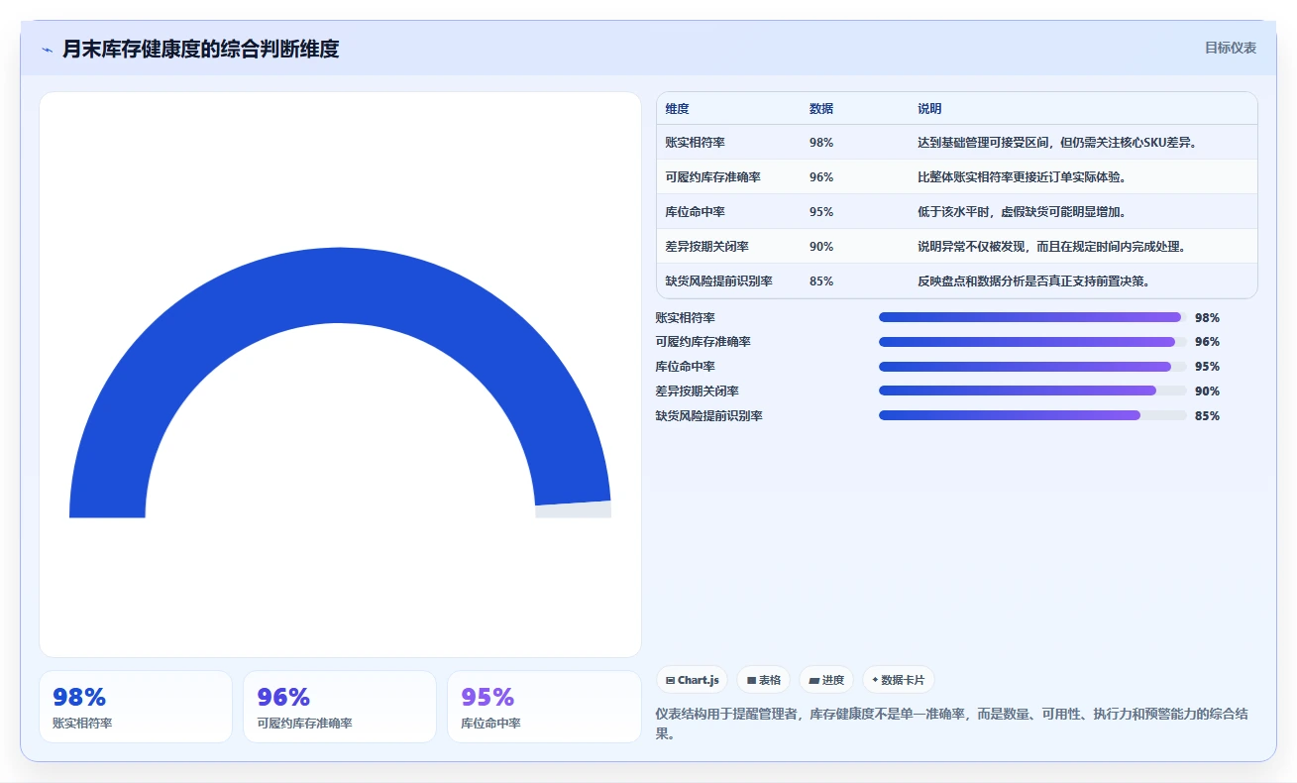Open the 98% 账实相符率 stat card

(x=136, y=707)
